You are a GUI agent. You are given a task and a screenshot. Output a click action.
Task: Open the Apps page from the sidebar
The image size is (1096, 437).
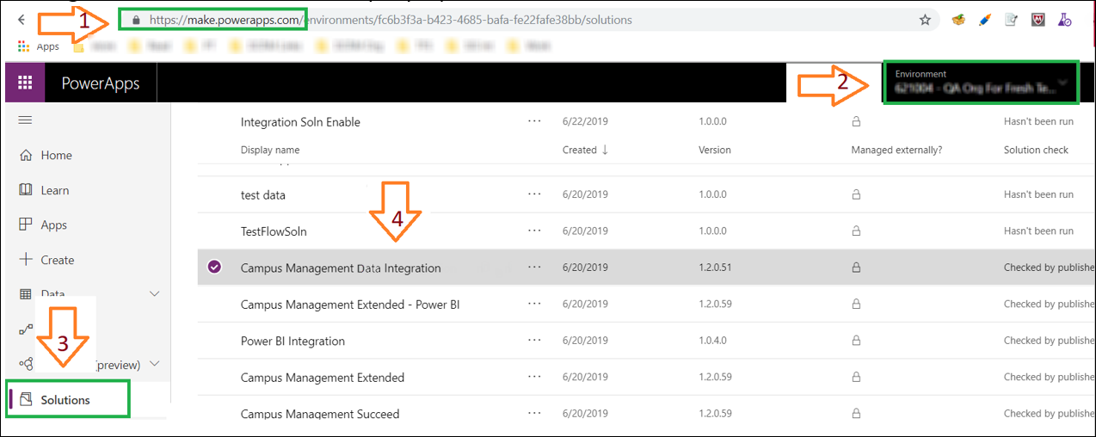53,225
